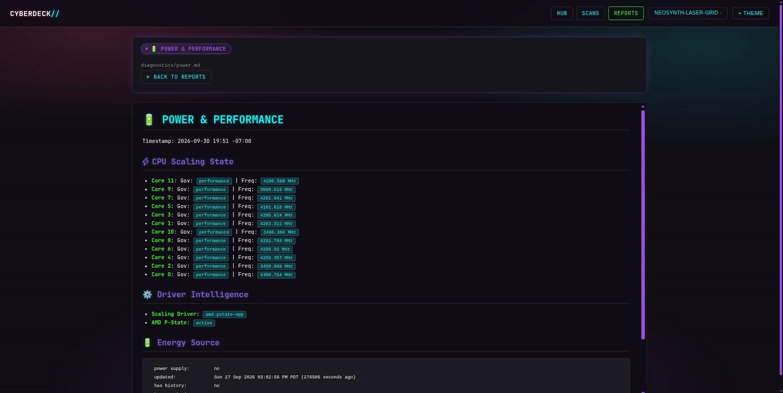Click the Core 10 label

coord(163,232)
